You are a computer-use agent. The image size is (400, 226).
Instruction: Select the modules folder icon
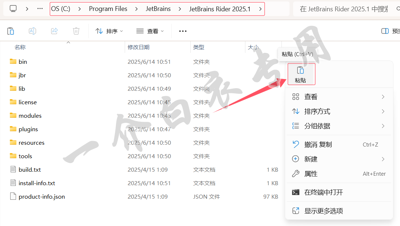pos(13,116)
